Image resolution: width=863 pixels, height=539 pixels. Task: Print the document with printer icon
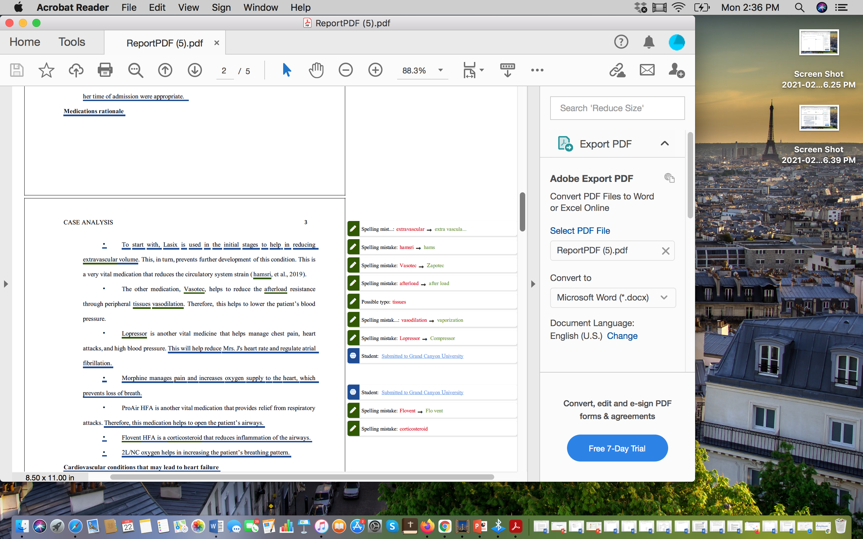[x=105, y=70]
